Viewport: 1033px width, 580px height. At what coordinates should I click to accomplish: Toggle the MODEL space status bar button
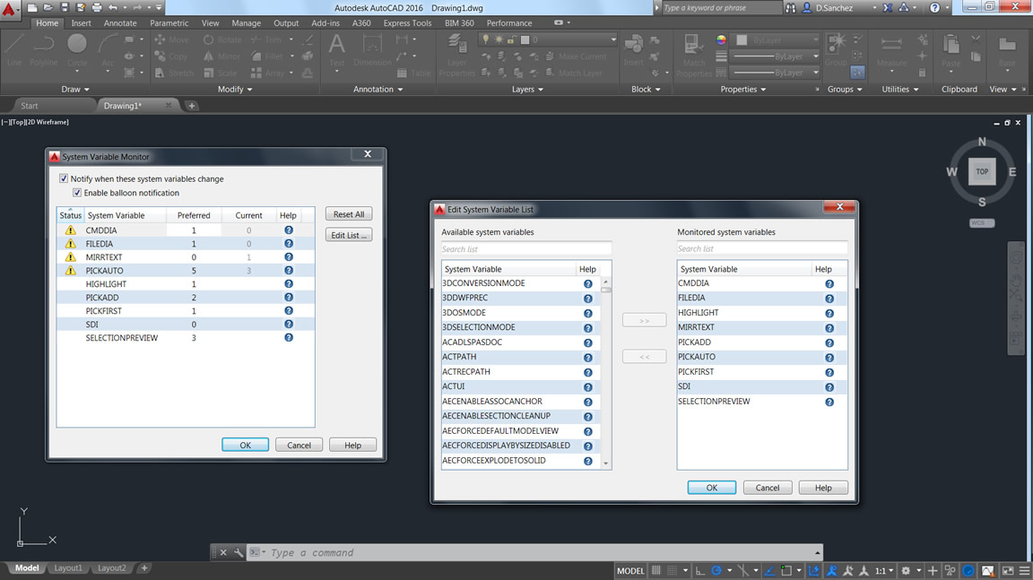coord(630,570)
